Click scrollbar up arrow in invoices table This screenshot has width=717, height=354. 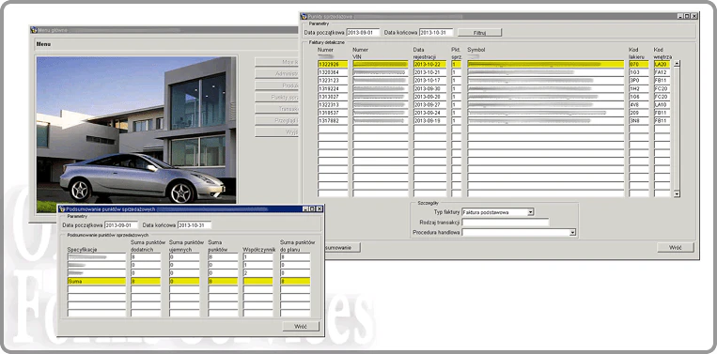click(x=677, y=64)
